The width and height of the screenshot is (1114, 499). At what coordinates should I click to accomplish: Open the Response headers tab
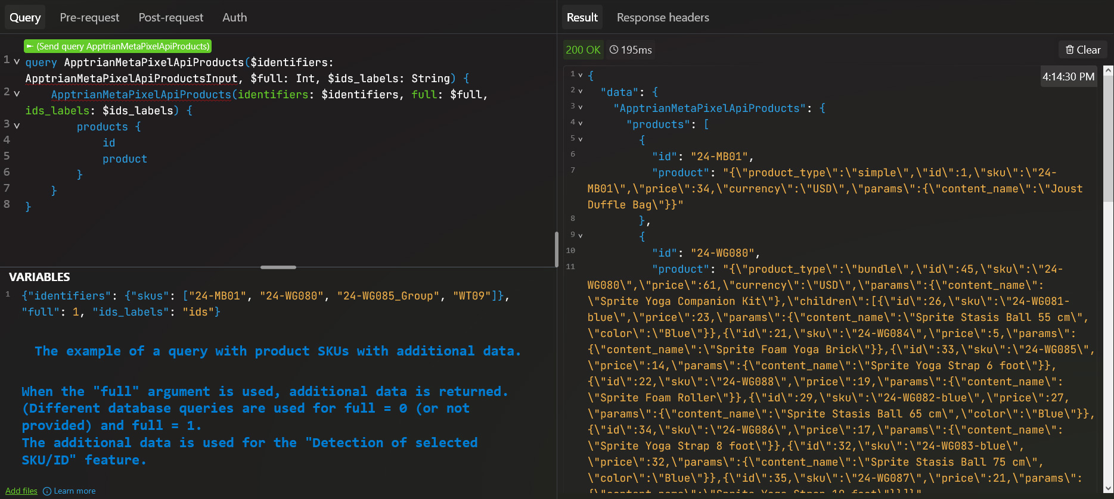click(x=663, y=17)
